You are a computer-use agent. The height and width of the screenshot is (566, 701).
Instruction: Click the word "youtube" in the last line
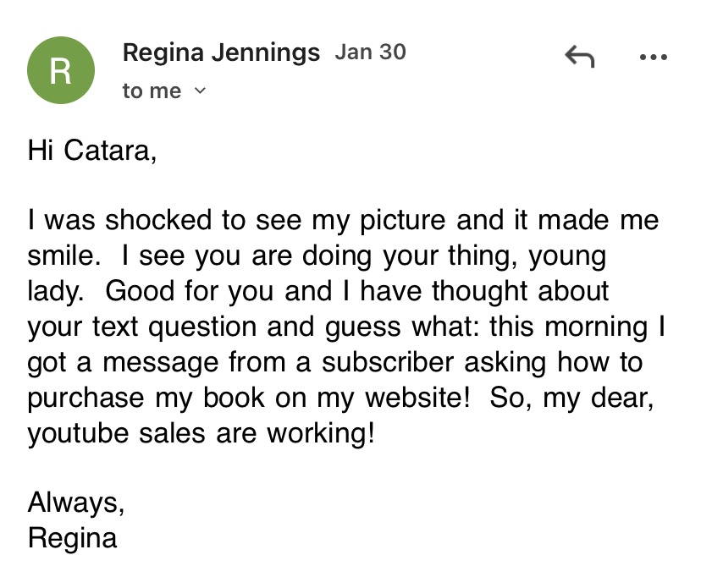(77, 433)
